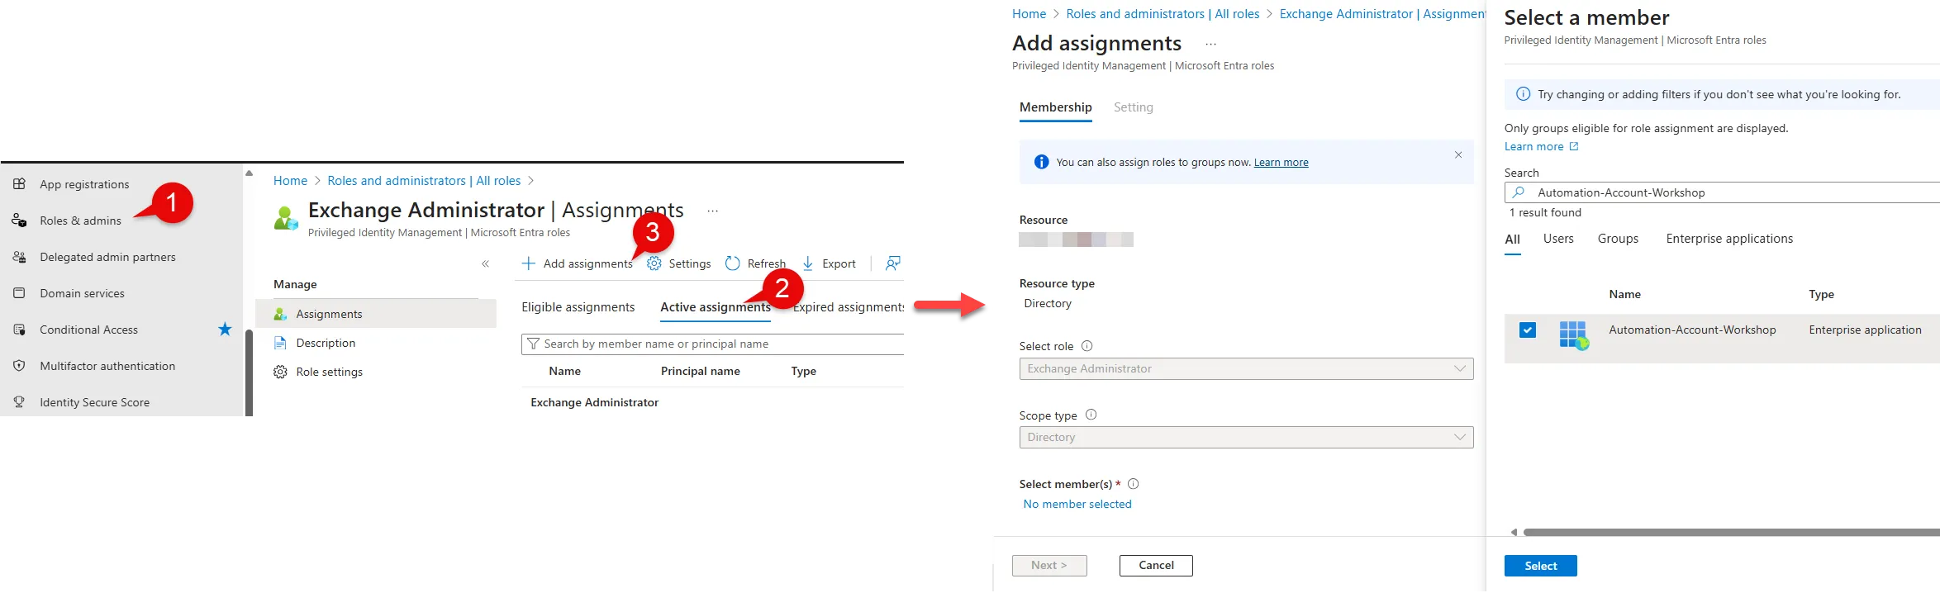This screenshot has height=593, width=1940.
Task: Click the Add assignments plus icon
Action: [x=529, y=263]
